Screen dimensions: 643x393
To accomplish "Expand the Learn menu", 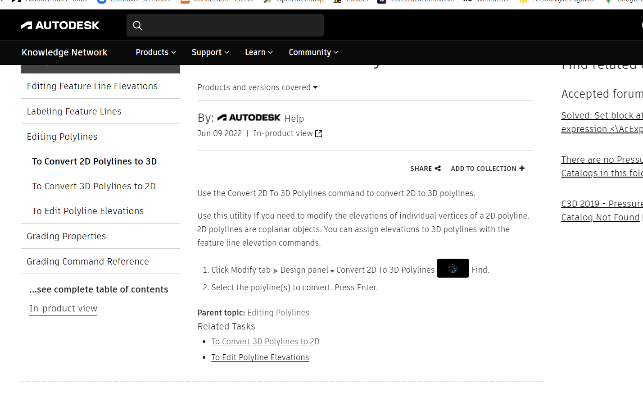I will (x=259, y=52).
